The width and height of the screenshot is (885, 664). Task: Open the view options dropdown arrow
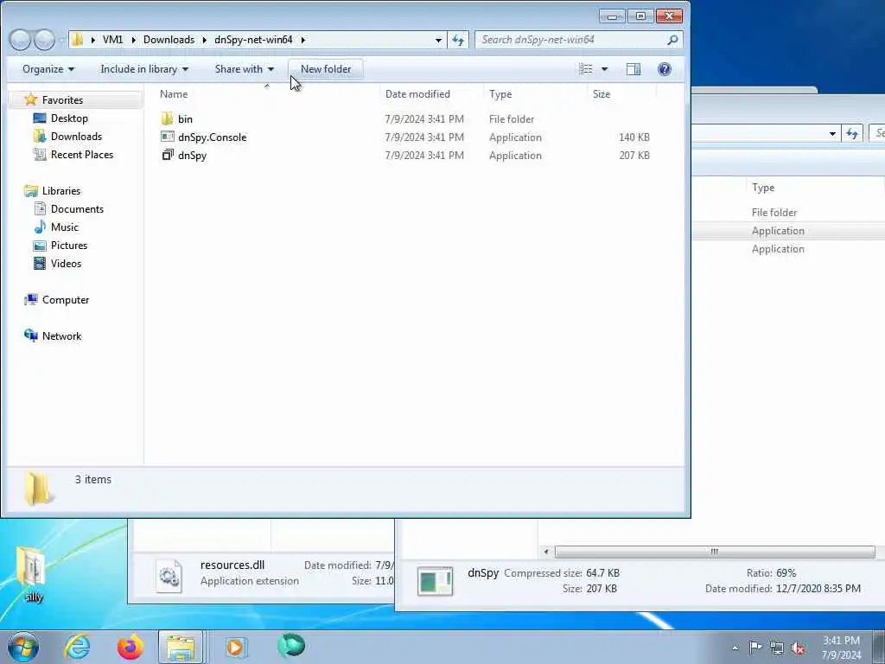click(604, 69)
